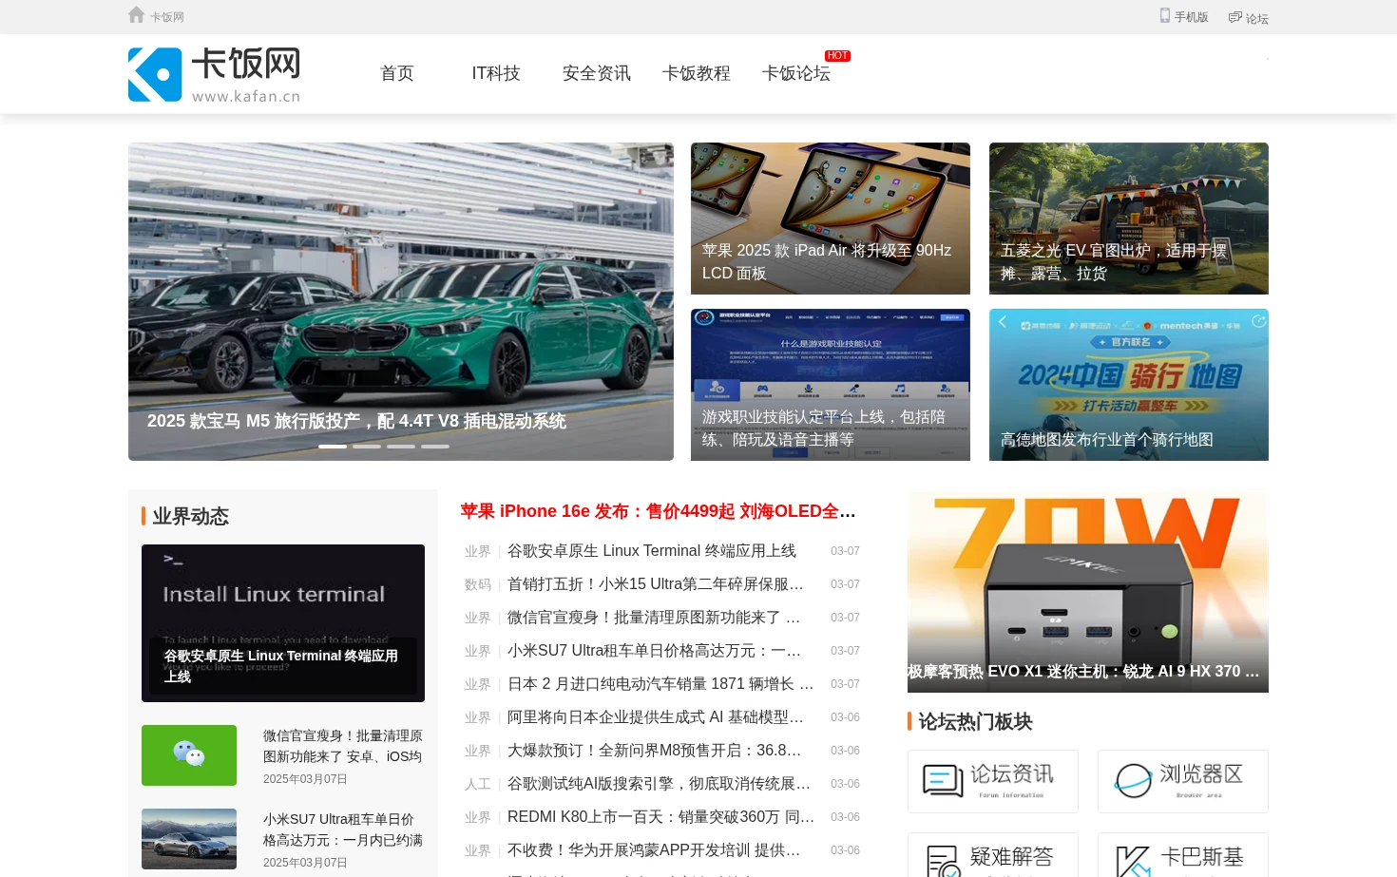Open 小米SU7 Ultra租车单日价 sidebar article
Viewport: 1397px width, 877px height.
tap(343, 829)
